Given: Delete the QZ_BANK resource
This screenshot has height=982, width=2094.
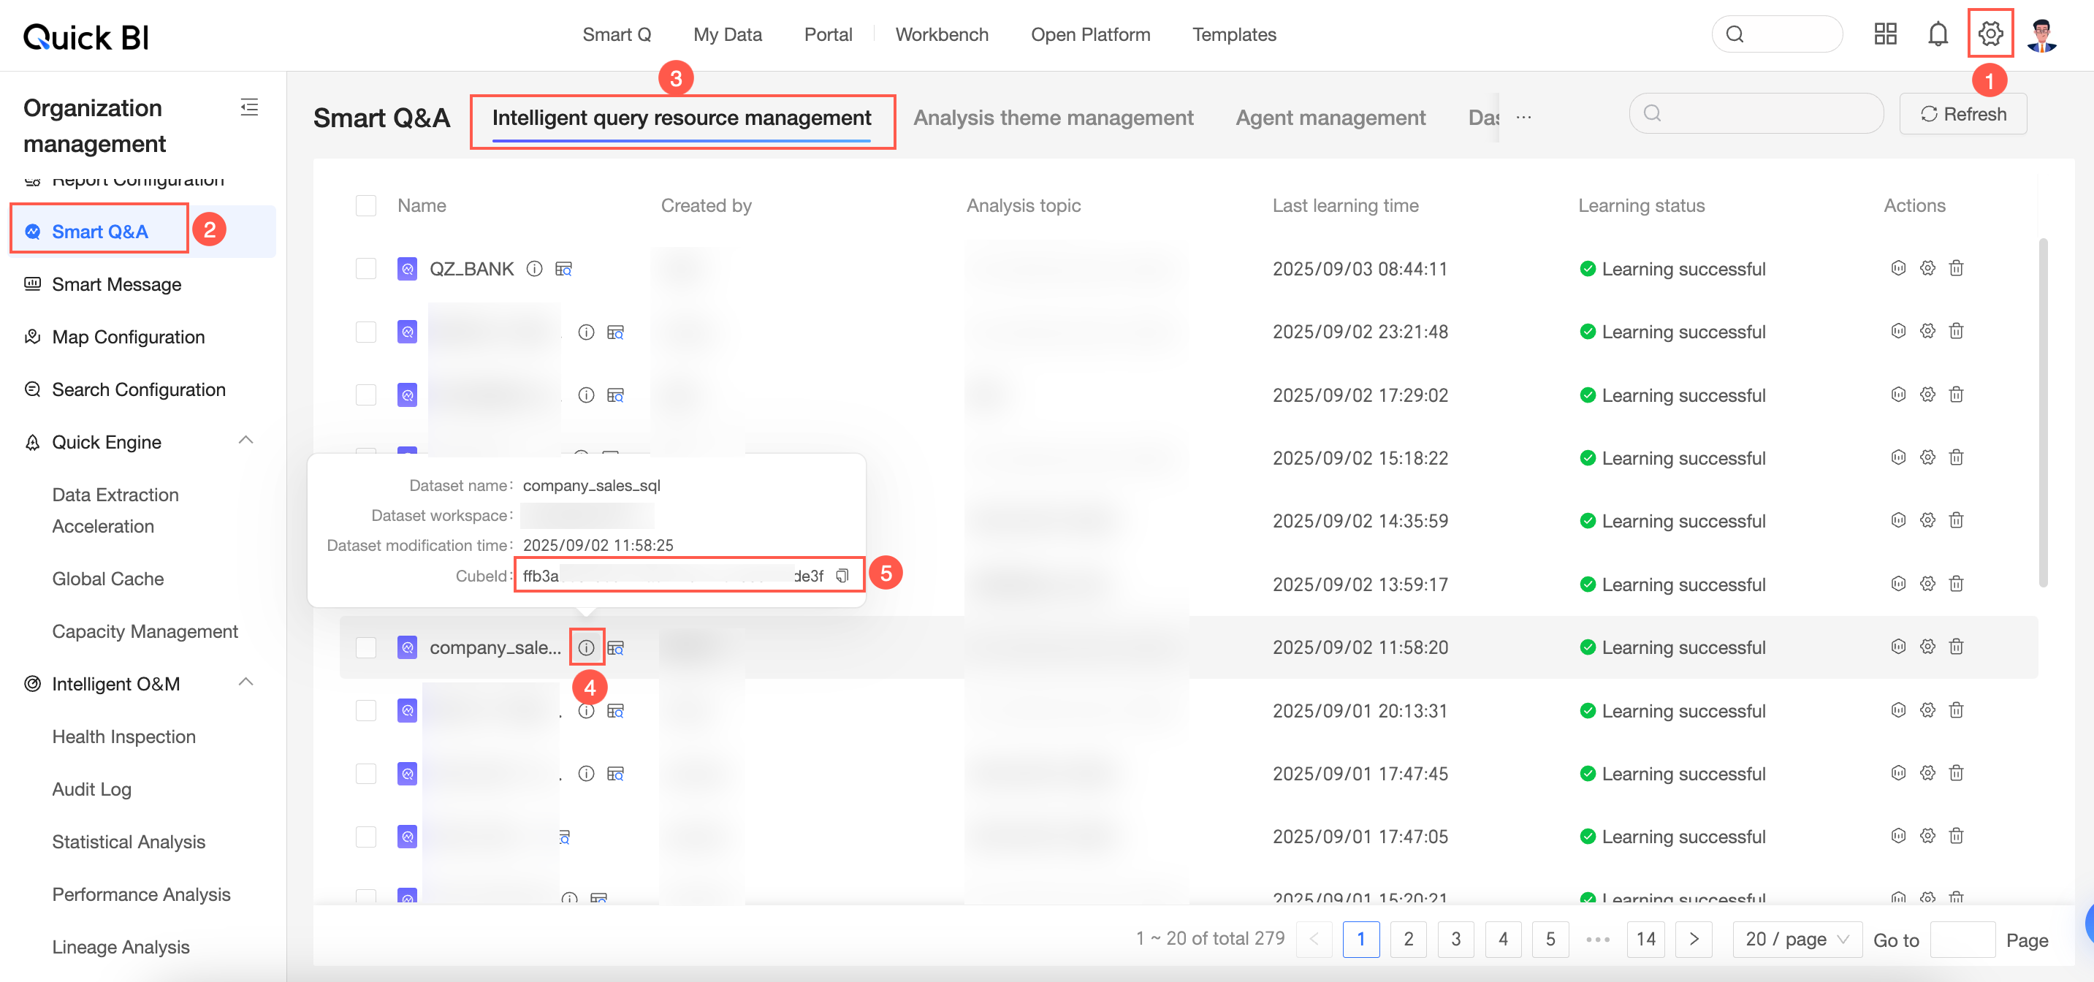Looking at the screenshot, I should click(1956, 268).
